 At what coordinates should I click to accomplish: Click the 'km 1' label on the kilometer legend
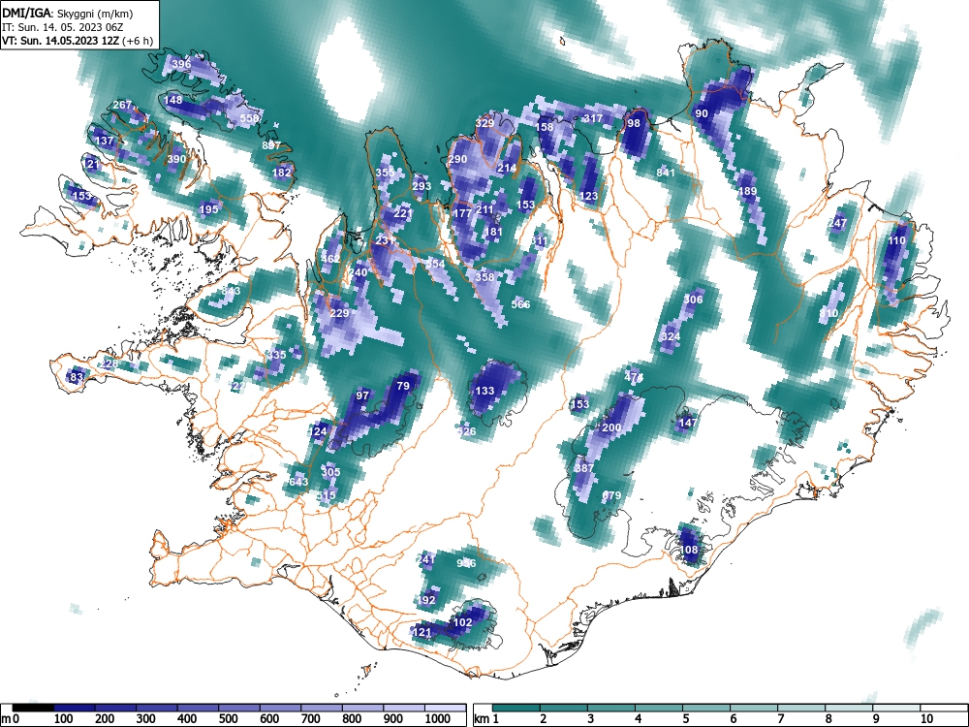[486, 719]
